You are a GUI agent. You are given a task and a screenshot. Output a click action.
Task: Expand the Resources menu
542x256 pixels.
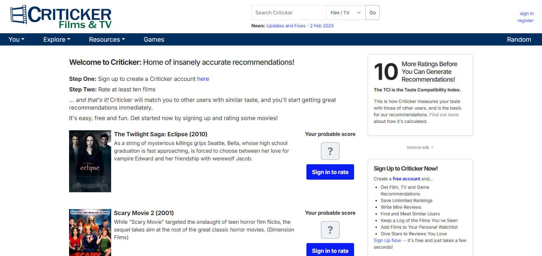(x=107, y=40)
